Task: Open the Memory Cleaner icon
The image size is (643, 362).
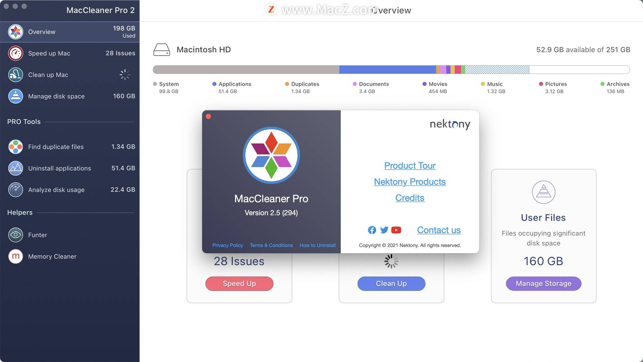Action: coord(15,256)
